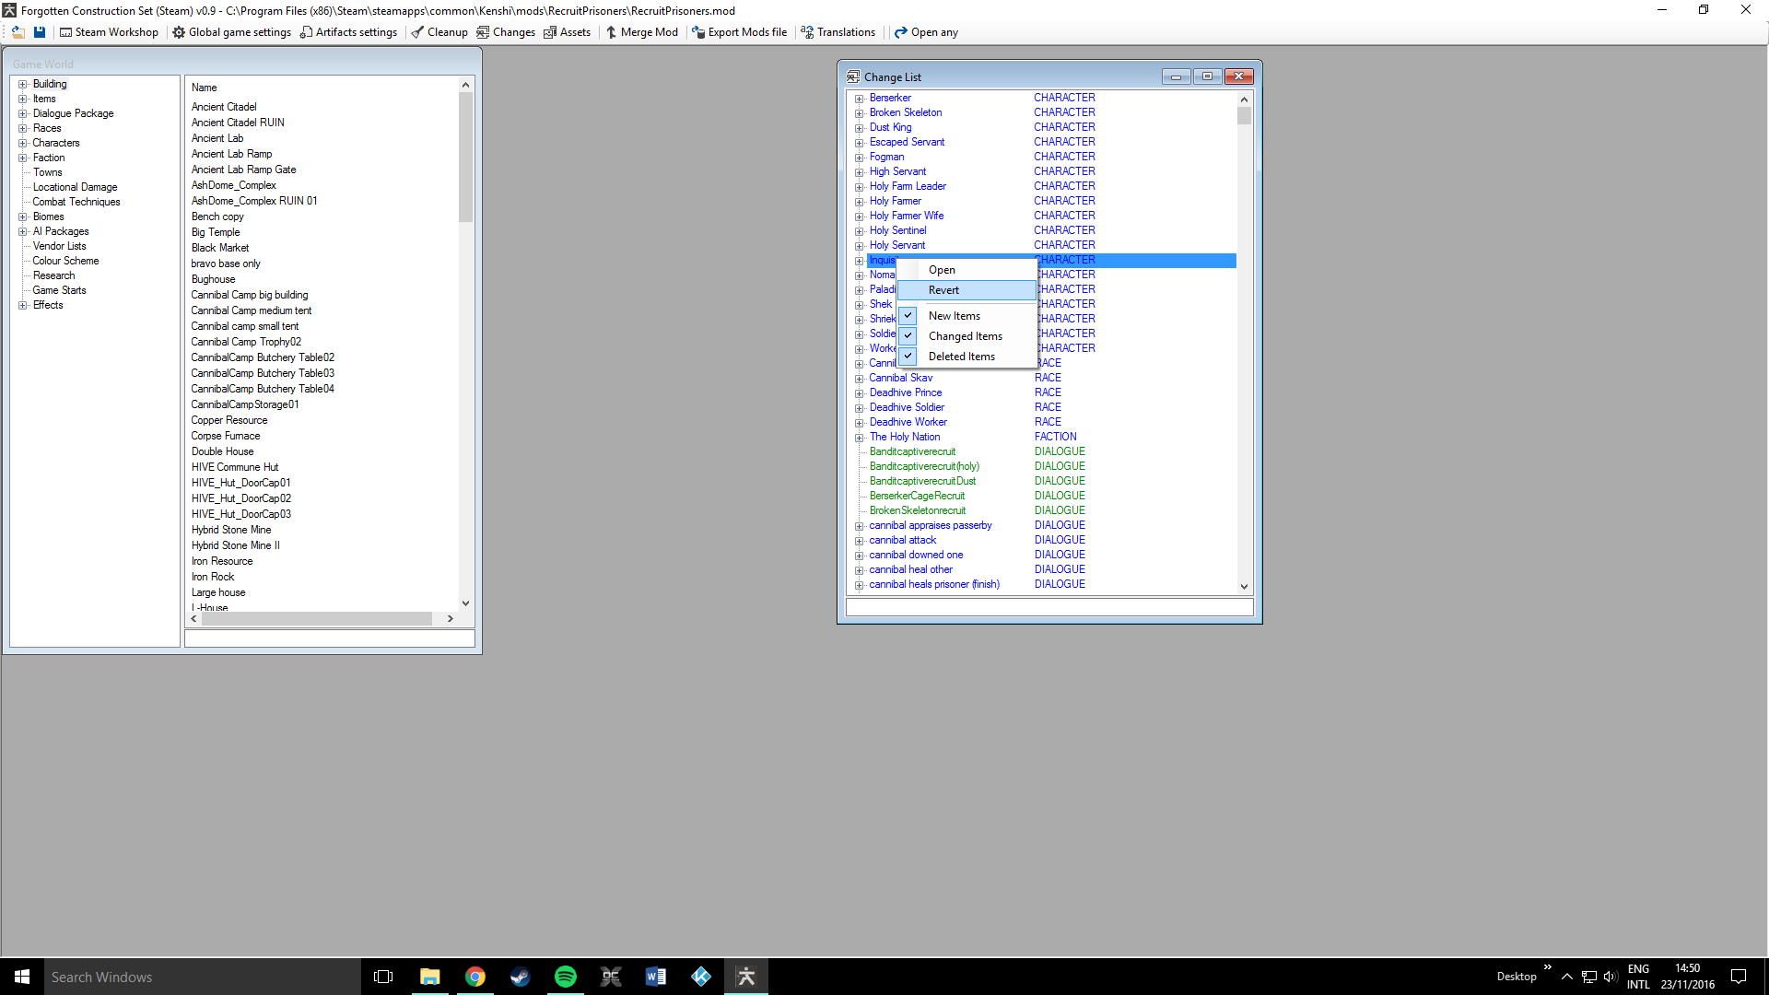The width and height of the screenshot is (1769, 995).
Task: Click Merge Mod in toolbar
Action: [641, 32]
